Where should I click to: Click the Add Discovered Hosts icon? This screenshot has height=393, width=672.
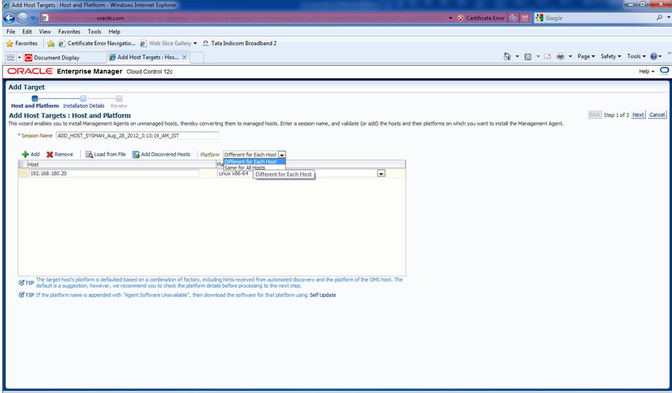tap(136, 155)
